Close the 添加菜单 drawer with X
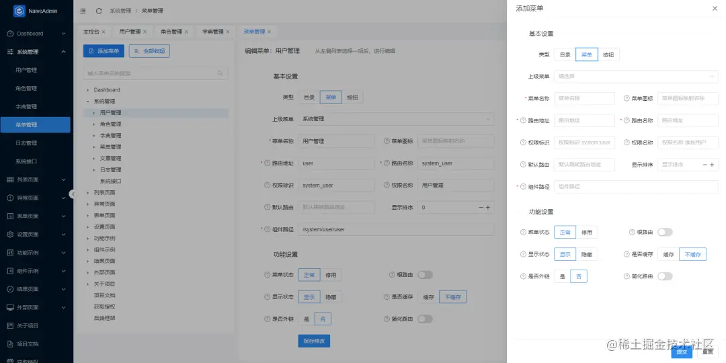The image size is (726, 363). 715,8
